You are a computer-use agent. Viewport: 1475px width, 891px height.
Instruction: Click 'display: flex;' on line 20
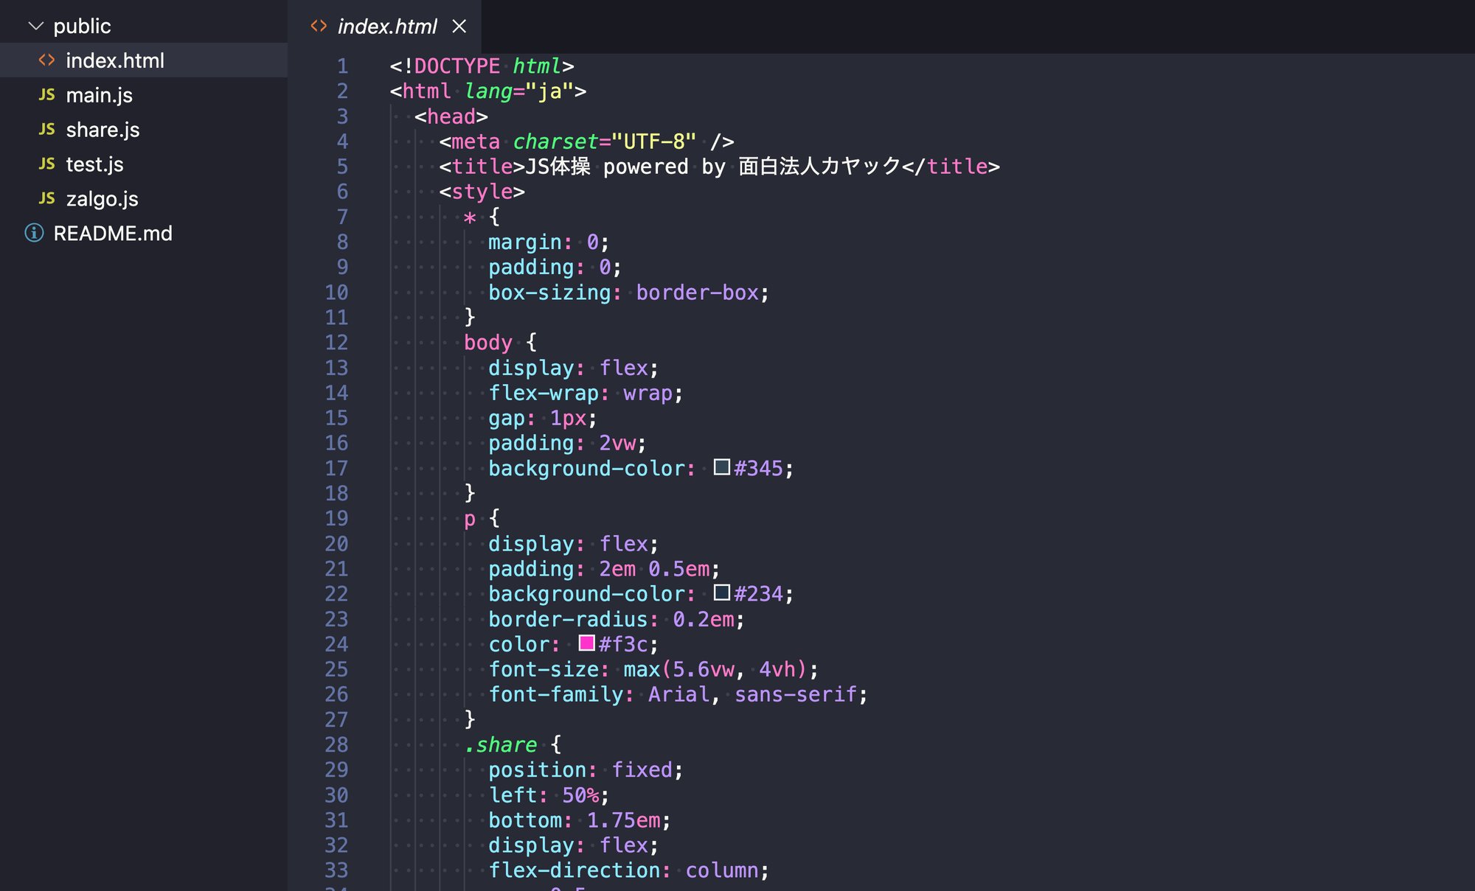click(574, 544)
